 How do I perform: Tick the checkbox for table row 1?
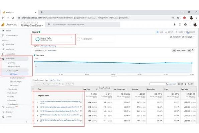[x=33, y=103]
